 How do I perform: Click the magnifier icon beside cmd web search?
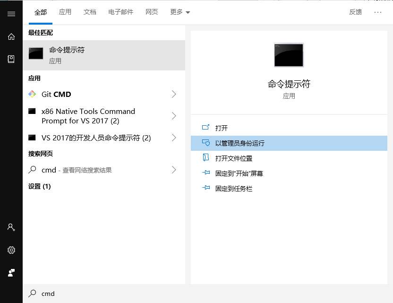pos(32,170)
